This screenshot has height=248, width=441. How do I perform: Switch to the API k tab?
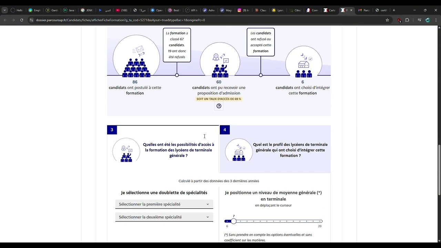[192, 10]
